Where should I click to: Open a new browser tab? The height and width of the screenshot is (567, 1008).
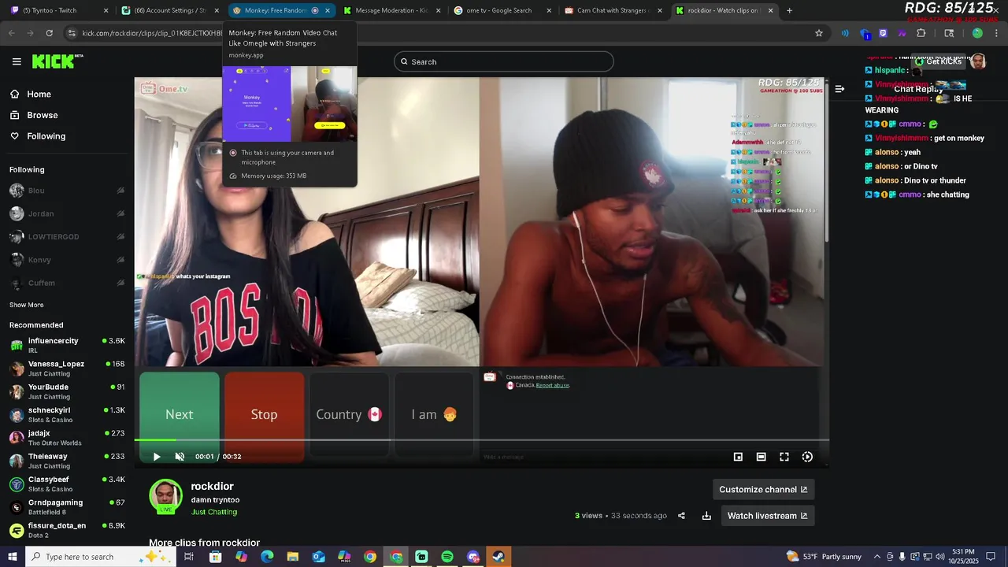(789, 10)
